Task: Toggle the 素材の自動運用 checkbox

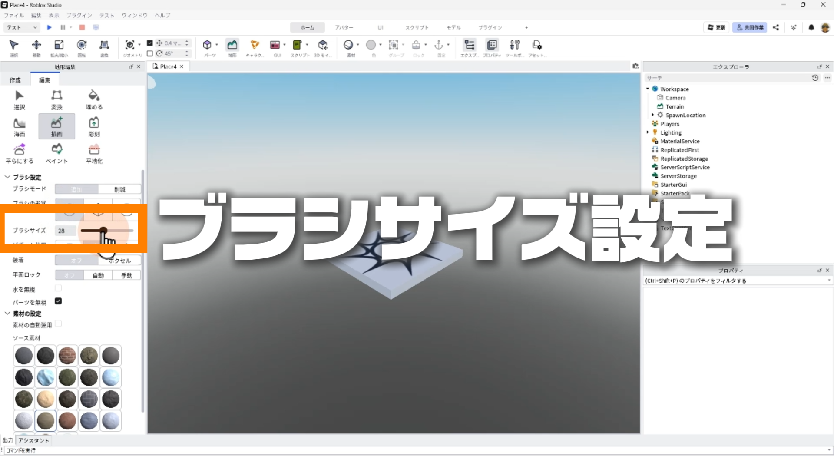Action: click(x=58, y=324)
